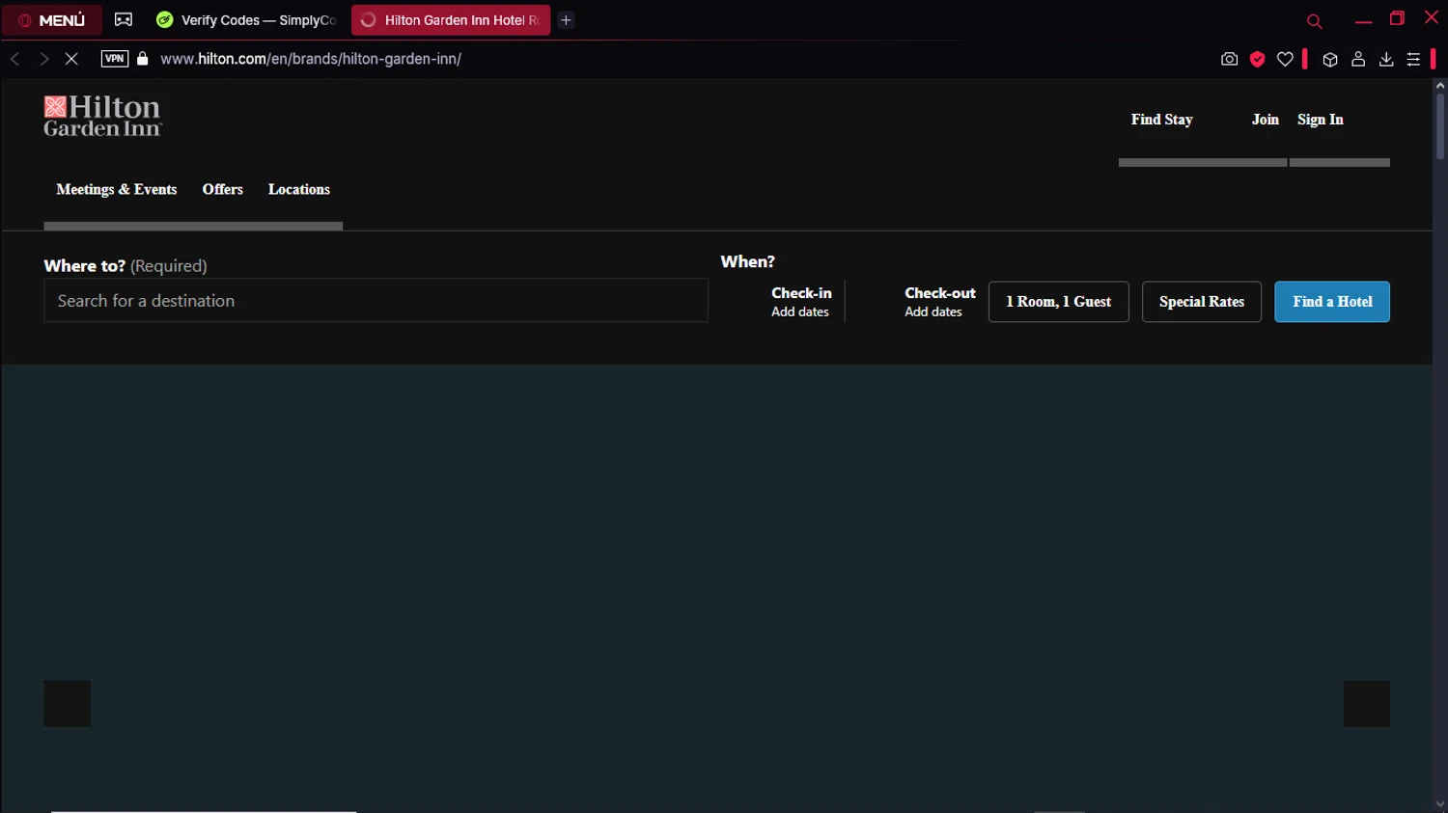Open the browser profile account icon

[x=1358, y=60]
